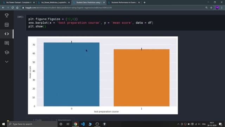Open the Courses graduation cap icon

7,53
